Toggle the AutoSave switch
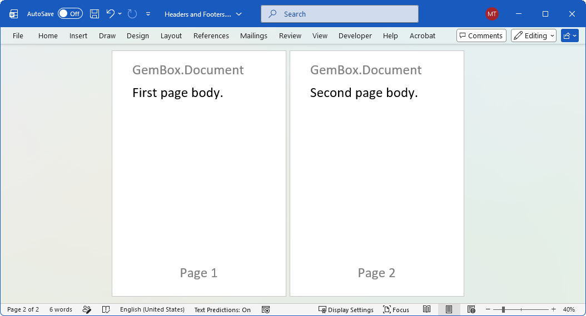This screenshot has height=316, width=586. (70, 14)
